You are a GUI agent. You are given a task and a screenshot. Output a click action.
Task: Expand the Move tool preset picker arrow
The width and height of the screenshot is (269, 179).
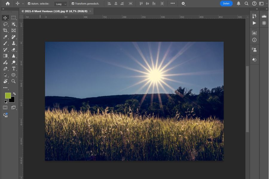click(x=23, y=4)
